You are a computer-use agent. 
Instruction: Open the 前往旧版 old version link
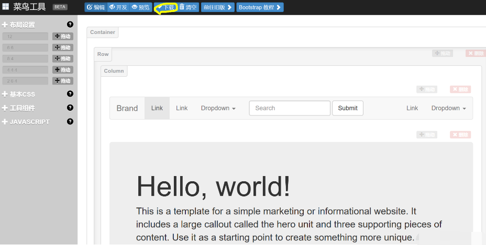pyautogui.click(x=217, y=7)
